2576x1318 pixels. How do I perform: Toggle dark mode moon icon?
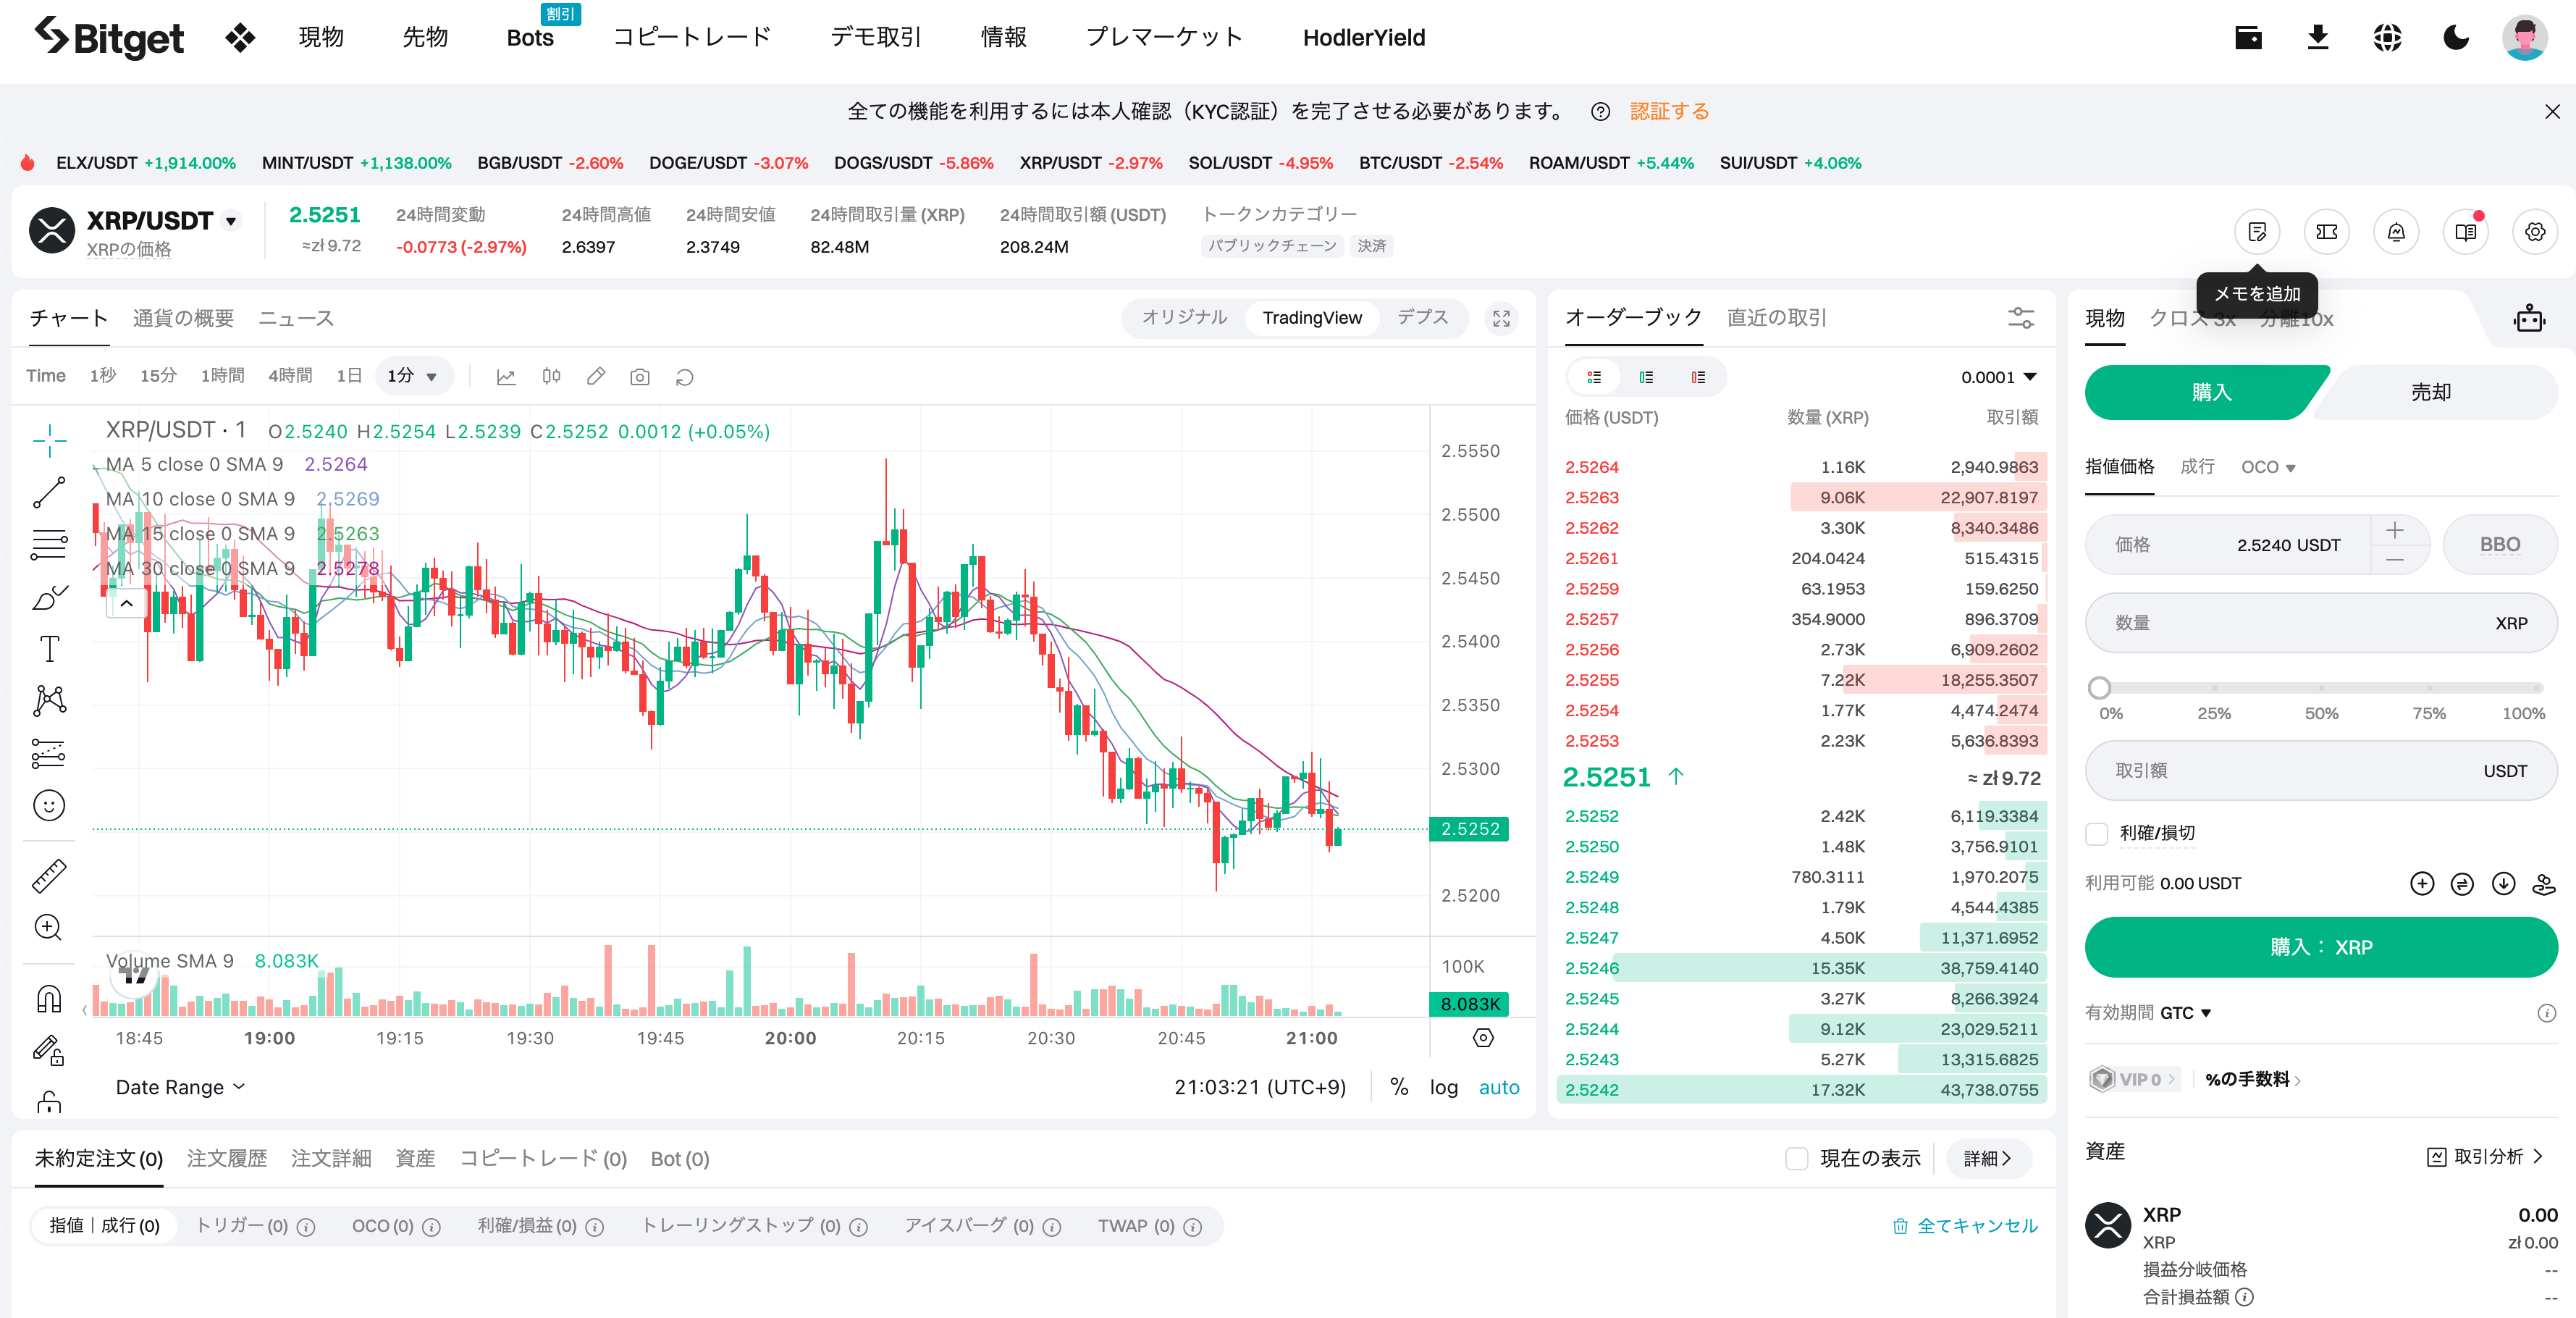tap(2456, 38)
